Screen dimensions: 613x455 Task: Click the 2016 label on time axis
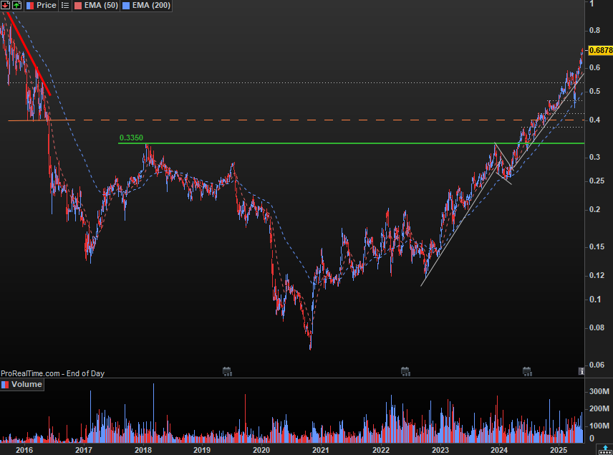click(x=24, y=450)
